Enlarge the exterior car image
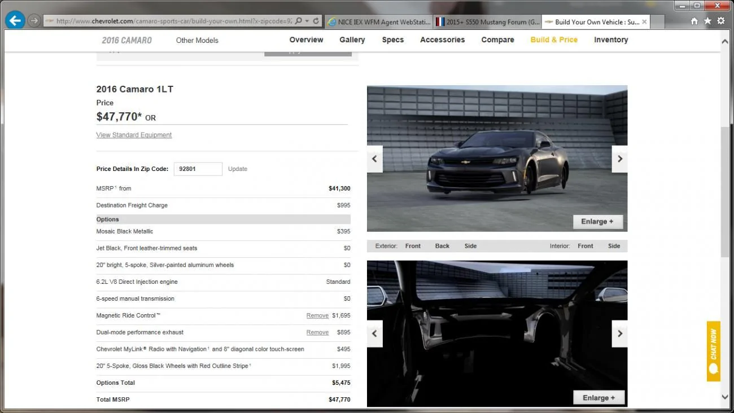 (598, 222)
